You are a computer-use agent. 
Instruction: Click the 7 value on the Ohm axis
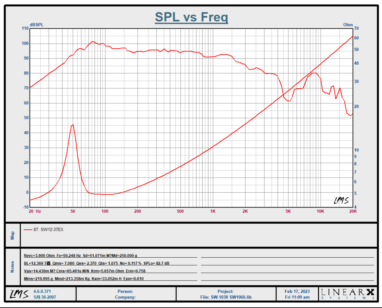355,173
